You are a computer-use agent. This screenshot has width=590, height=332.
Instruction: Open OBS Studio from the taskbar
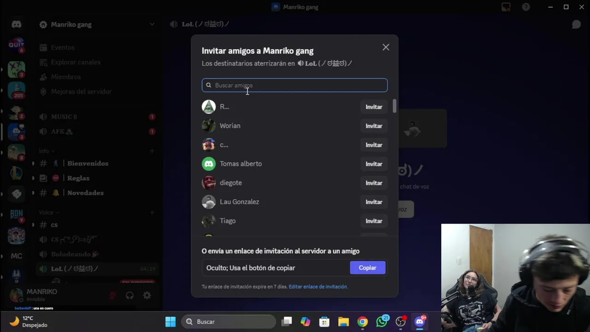click(401, 321)
